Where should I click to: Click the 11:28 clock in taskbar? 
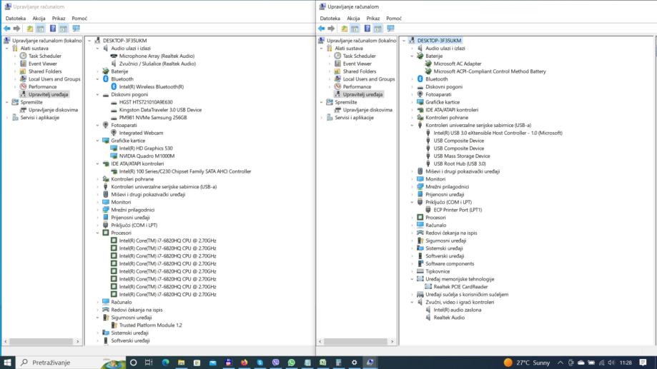point(626,363)
